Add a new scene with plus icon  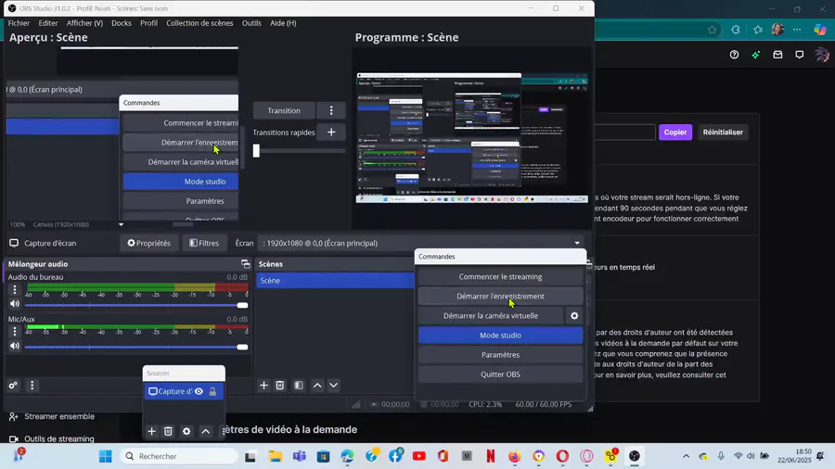pyautogui.click(x=263, y=385)
